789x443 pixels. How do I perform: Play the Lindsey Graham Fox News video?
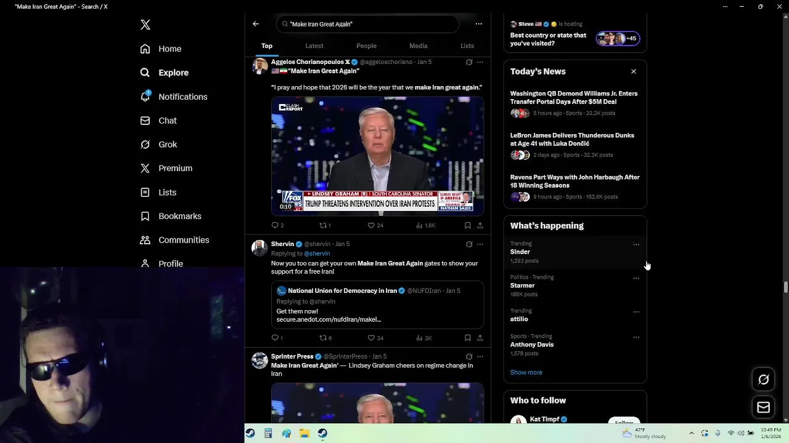(x=377, y=156)
